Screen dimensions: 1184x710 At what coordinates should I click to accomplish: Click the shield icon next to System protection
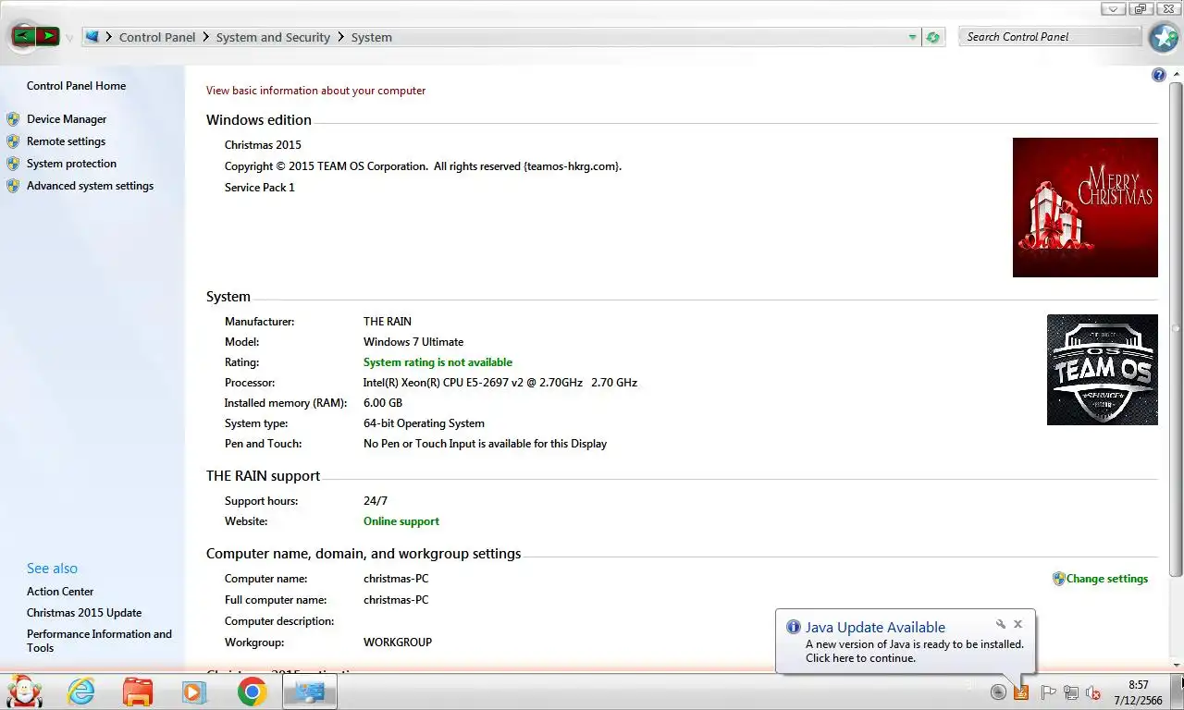coord(13,164)
